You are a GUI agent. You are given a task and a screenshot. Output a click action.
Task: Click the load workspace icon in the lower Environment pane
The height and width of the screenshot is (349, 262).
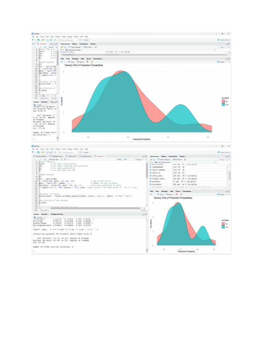(x=151, y=160)
